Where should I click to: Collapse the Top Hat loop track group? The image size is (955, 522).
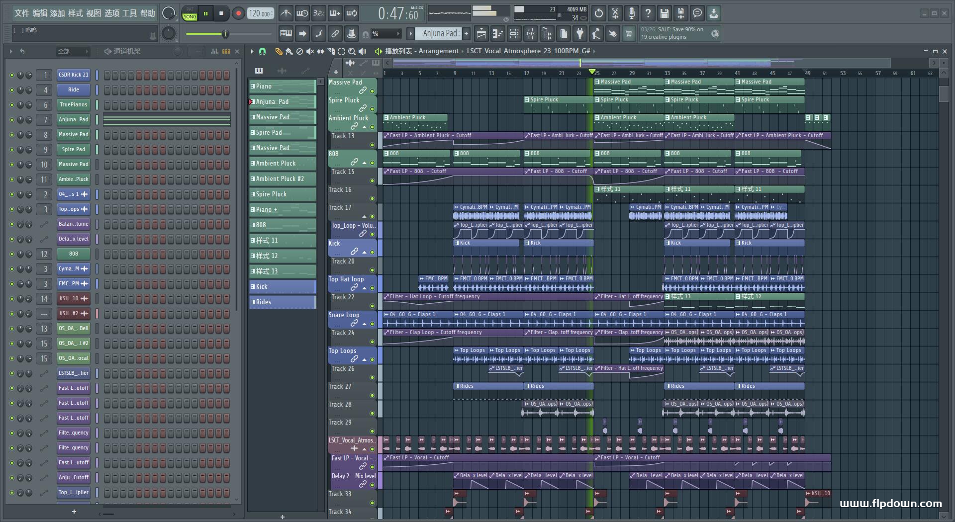(365, 288)
